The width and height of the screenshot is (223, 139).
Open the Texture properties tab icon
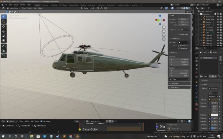click(x=197, y=109)
